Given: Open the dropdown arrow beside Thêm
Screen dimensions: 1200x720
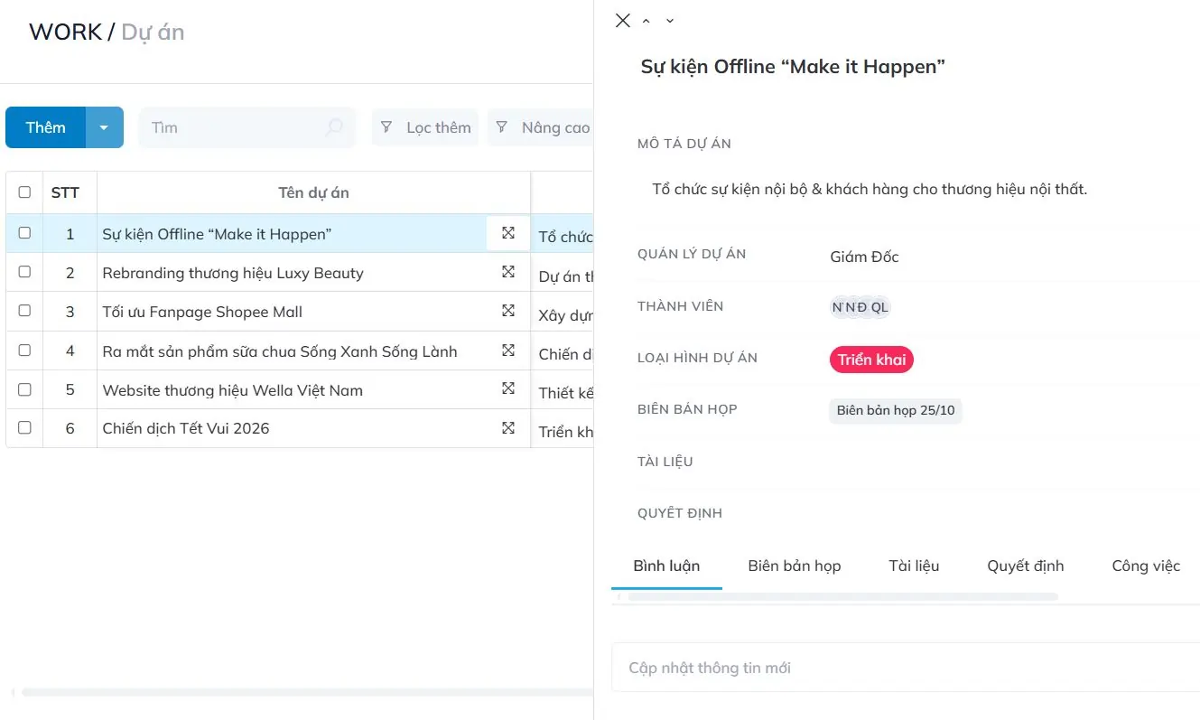Looking at the screenshot, I should point(104,127).
